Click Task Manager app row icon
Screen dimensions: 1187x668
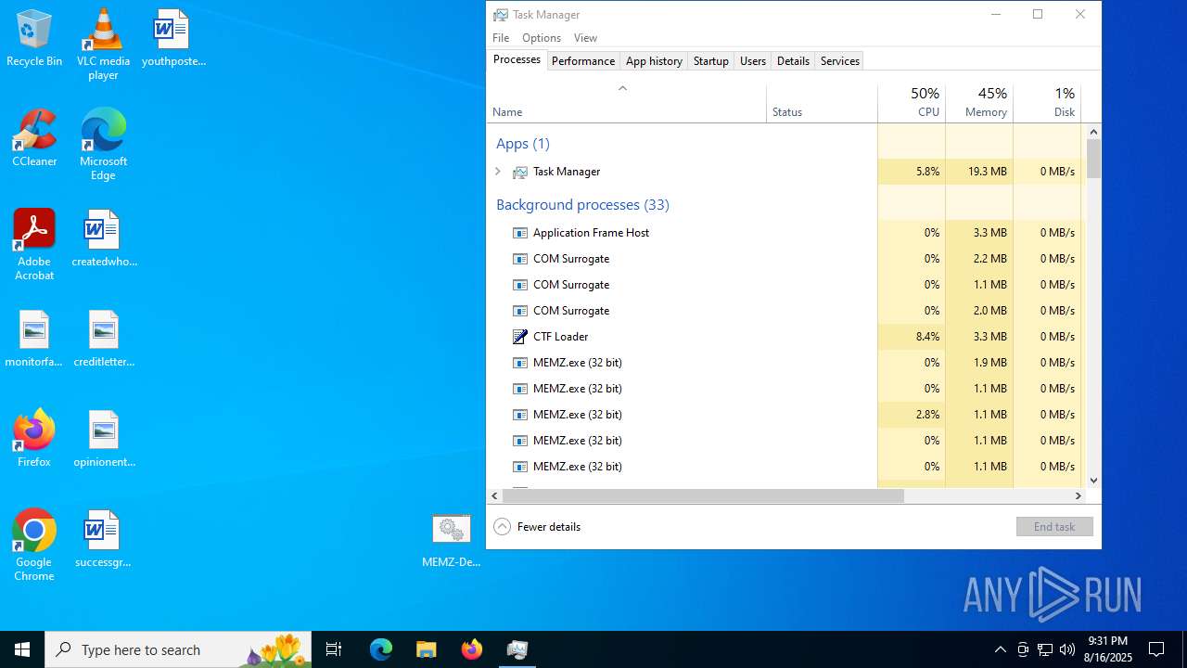[520, 172]
